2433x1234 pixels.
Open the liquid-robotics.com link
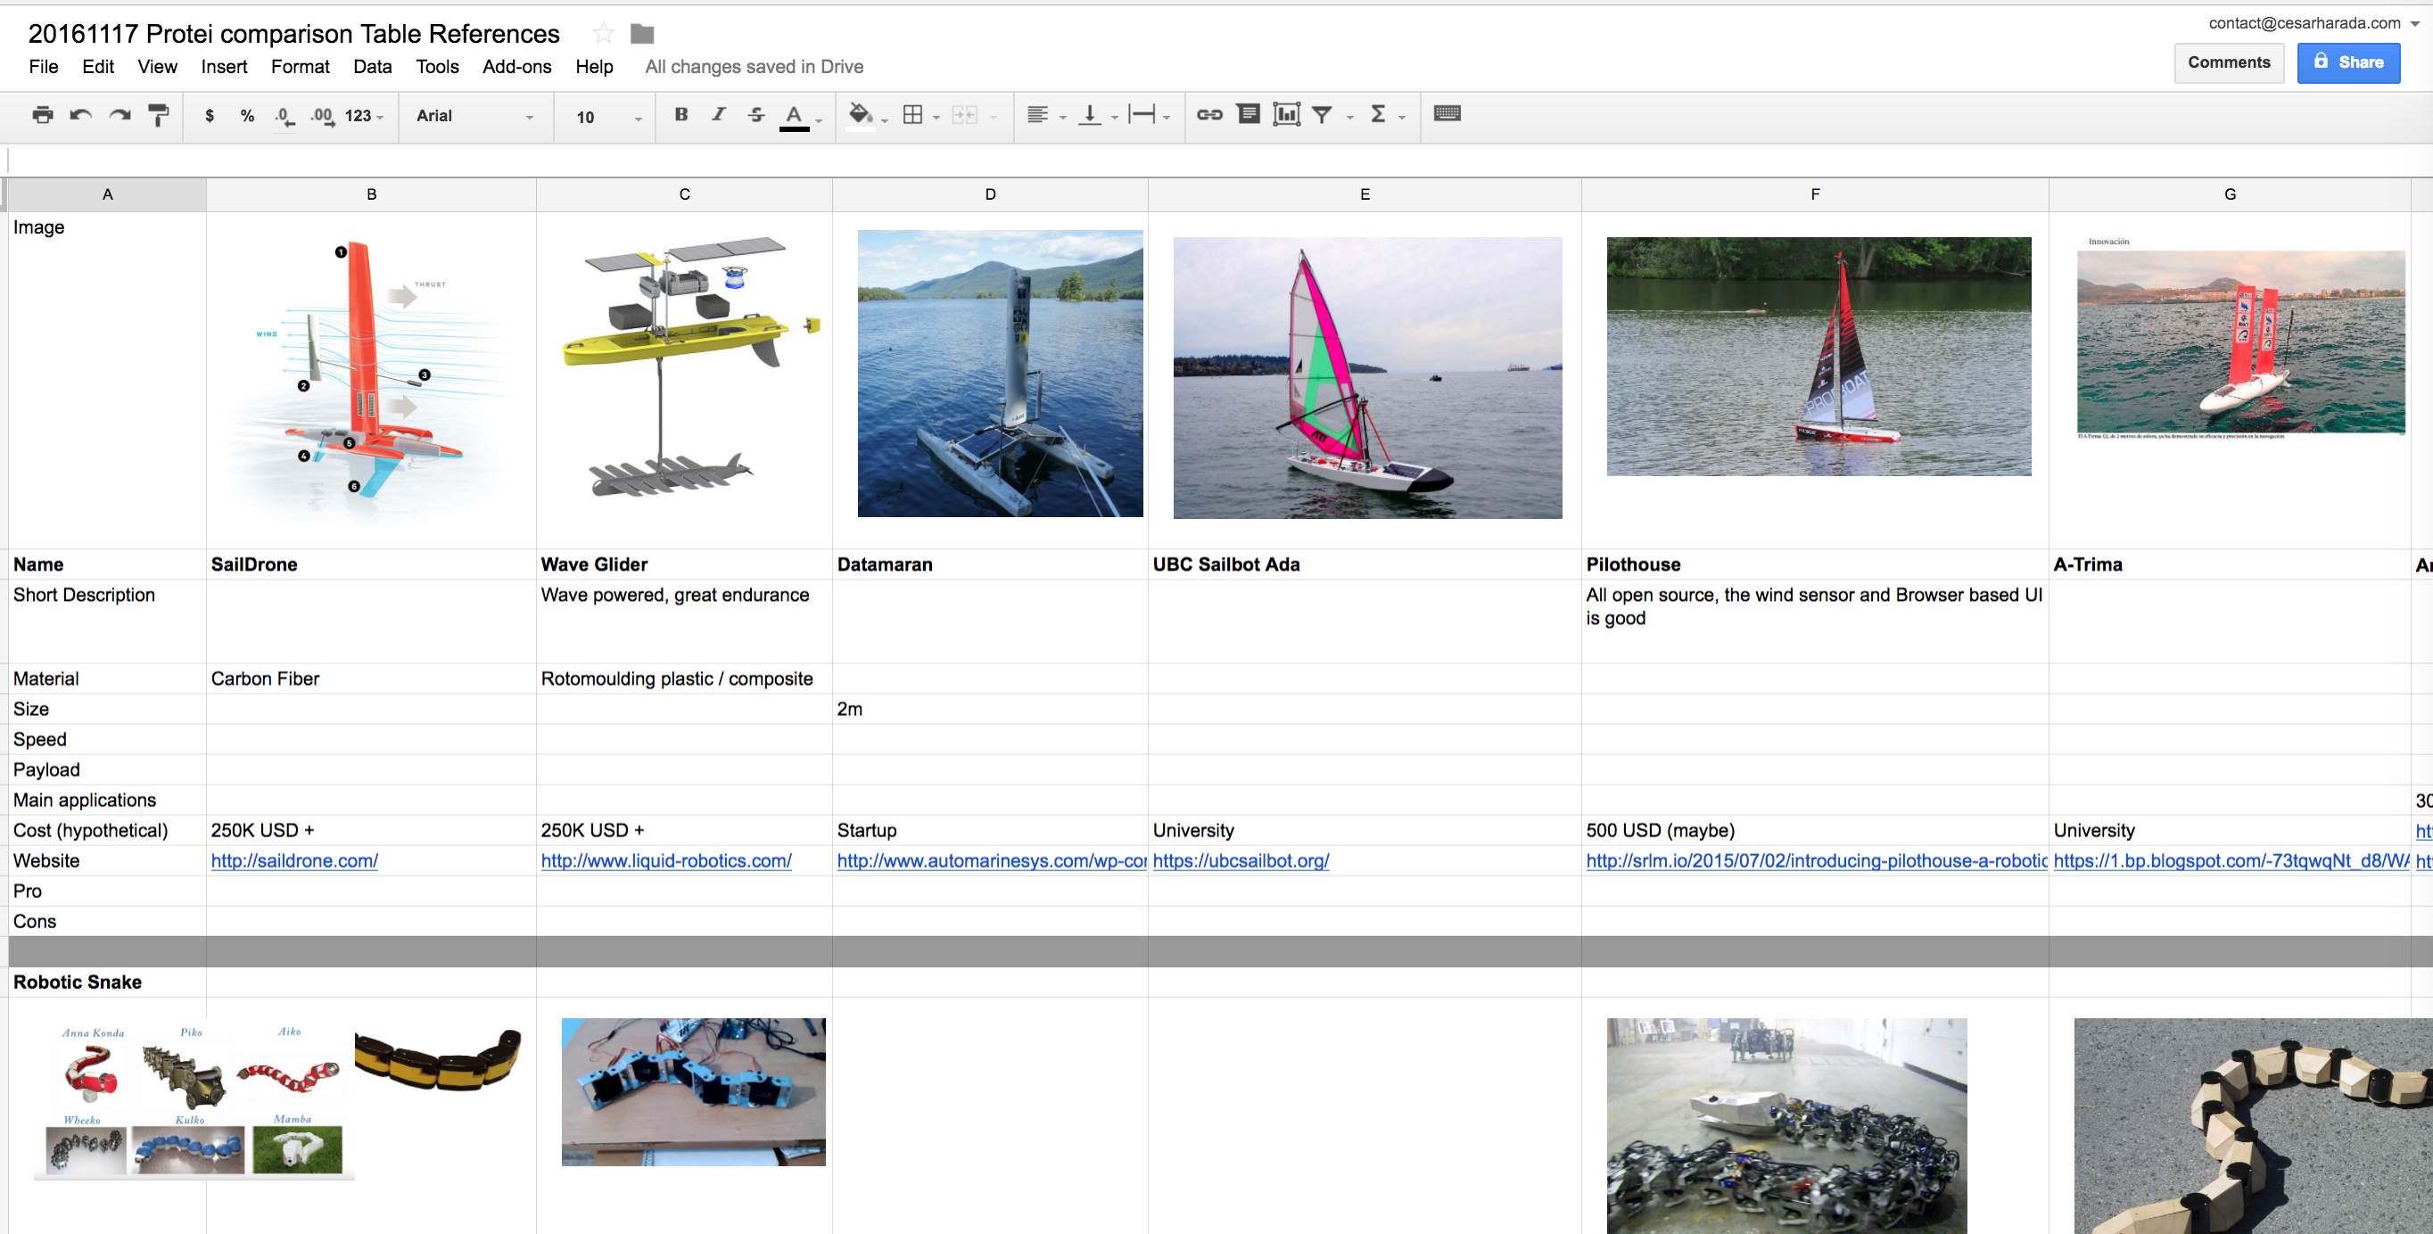[666, 861]
